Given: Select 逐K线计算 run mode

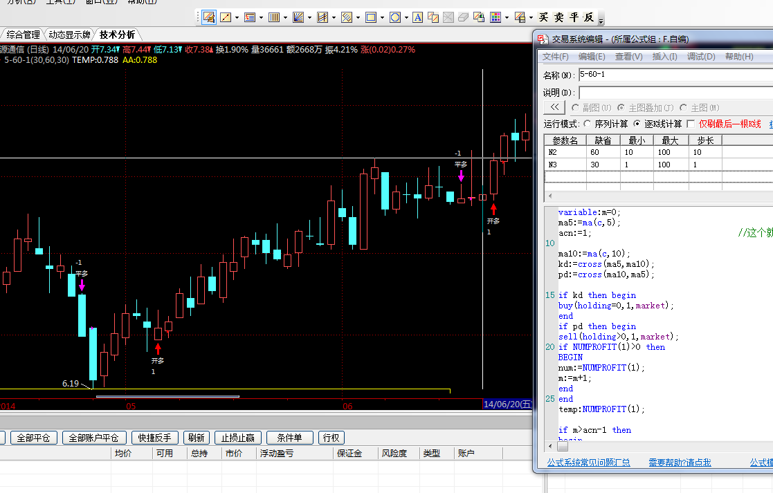Looking at the screenshot, I should [637, 124].
